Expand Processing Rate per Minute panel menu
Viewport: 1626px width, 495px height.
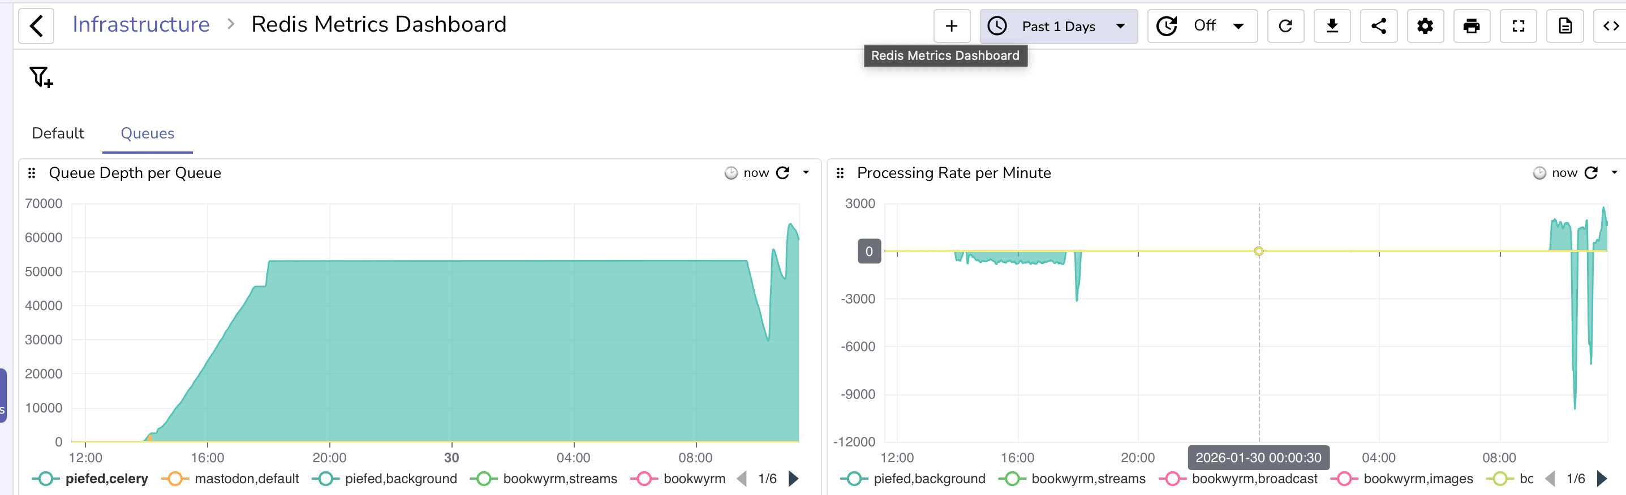coord(1614,172)
